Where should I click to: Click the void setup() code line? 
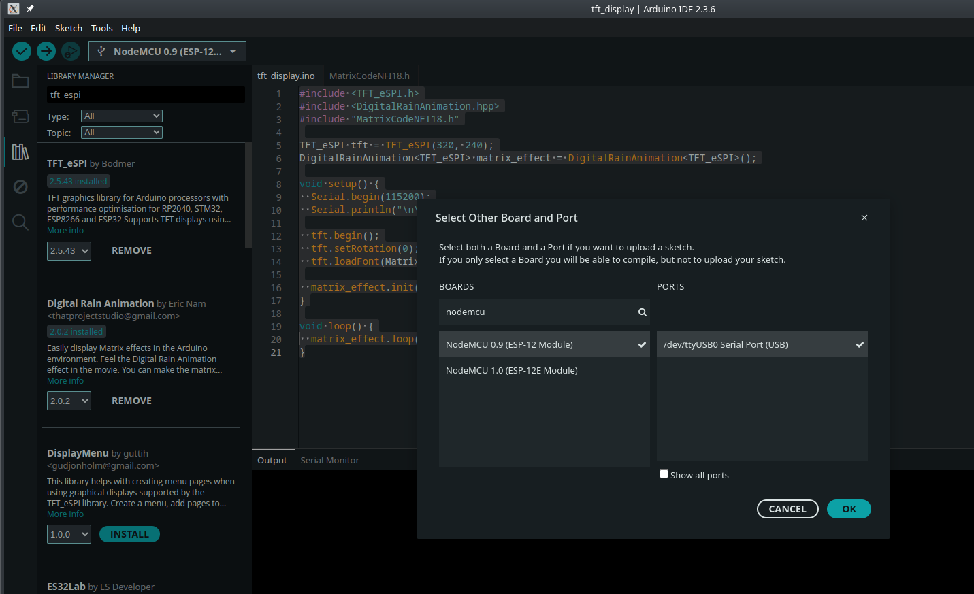[339, 184]
